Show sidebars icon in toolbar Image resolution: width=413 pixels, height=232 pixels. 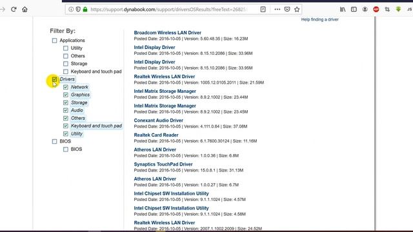tap(354, 10)
